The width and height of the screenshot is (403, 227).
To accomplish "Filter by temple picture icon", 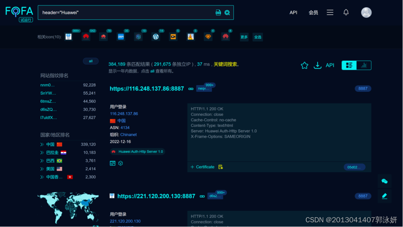I will click(x=191, y=37).
